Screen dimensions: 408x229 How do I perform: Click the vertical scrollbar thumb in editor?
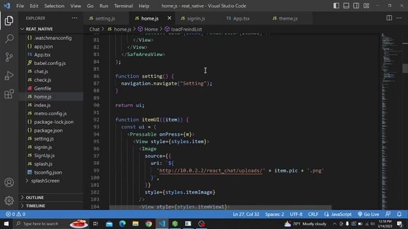(405, 68)
